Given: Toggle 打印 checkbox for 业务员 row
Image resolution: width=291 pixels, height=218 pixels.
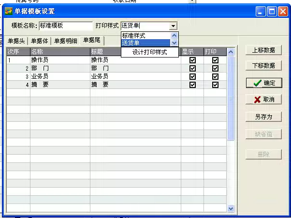Looking at the screenshot, I should [215, 77].
